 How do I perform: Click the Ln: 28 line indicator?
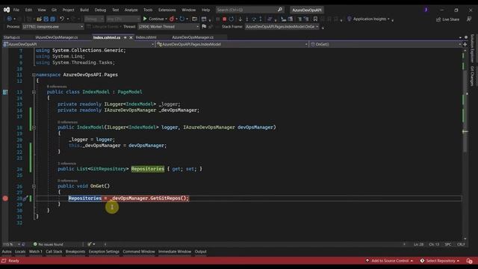[418, 244]
